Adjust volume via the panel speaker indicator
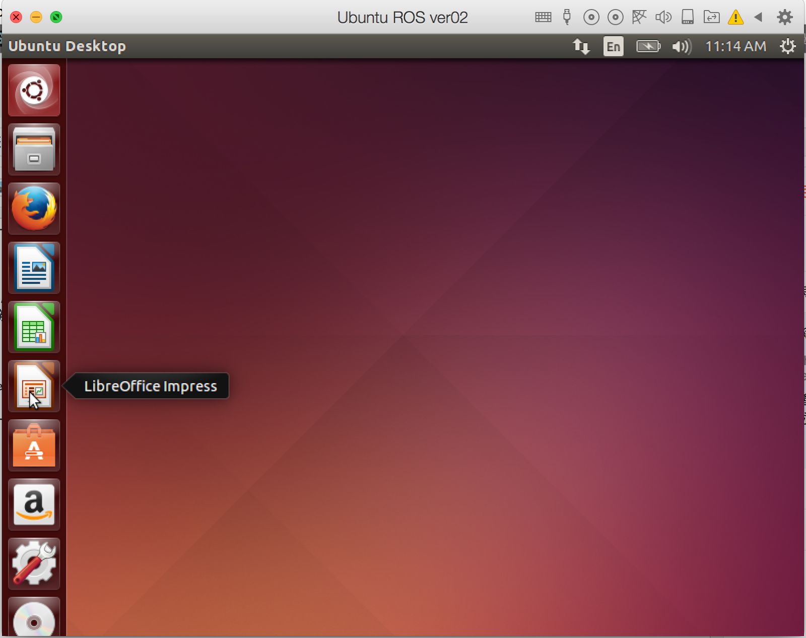Screen dimensions: 806x638 point(681,46)
